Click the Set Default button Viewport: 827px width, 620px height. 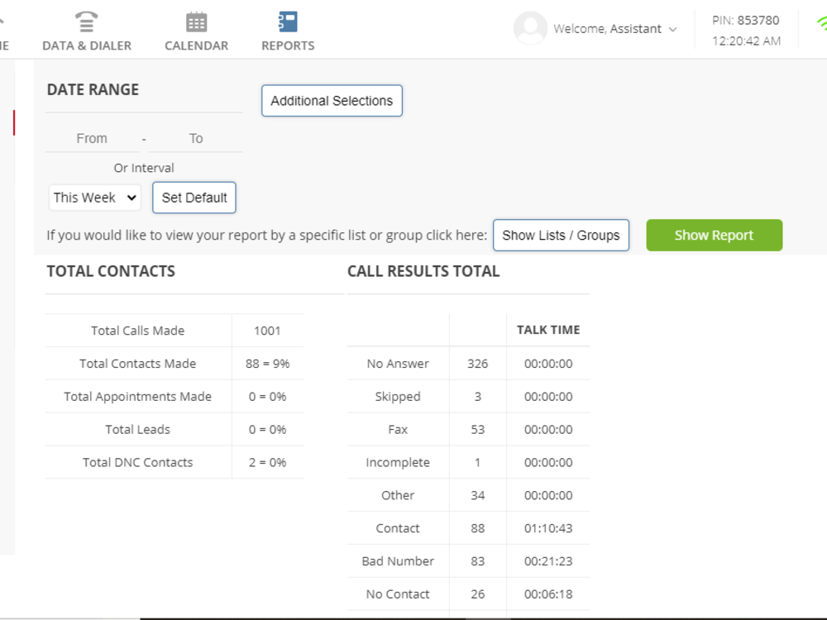click(194, 198)
